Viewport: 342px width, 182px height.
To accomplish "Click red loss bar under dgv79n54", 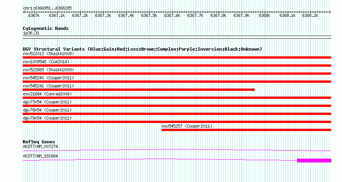I will point(177,122).
